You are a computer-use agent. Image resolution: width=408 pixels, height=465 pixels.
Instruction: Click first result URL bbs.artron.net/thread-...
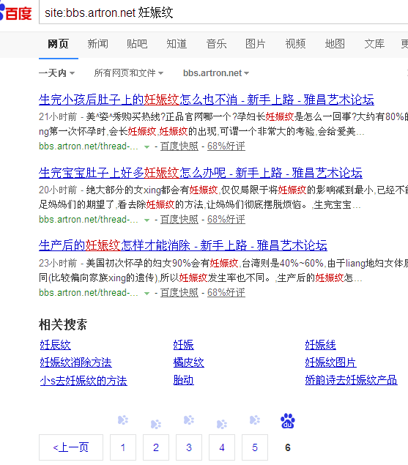89,146
